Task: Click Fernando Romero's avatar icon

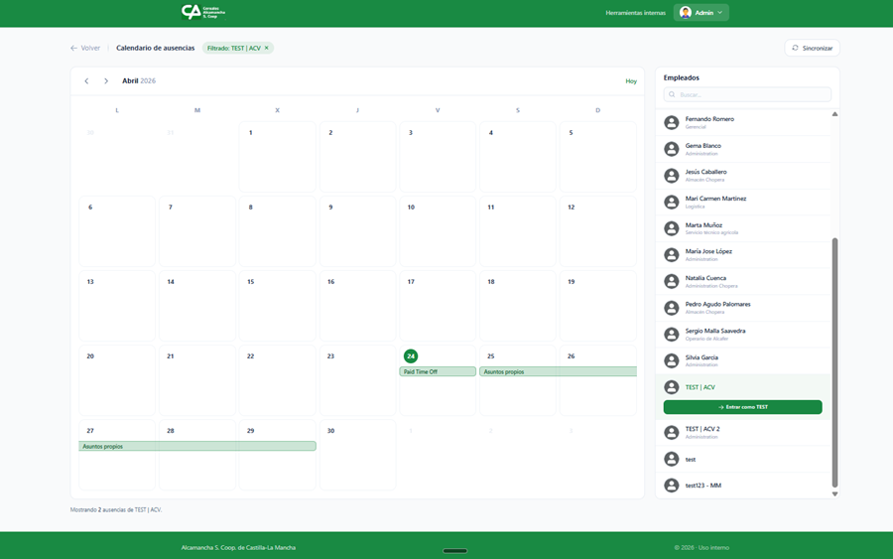Action: tap(672, 122)
